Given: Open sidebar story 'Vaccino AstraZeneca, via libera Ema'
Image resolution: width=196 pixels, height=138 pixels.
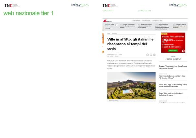Looking at the screenshot, I should [x=172, y=77].
